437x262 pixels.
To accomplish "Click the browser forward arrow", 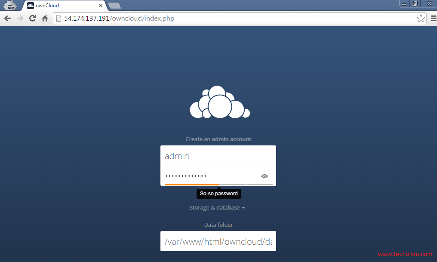I will coord(20,18).
